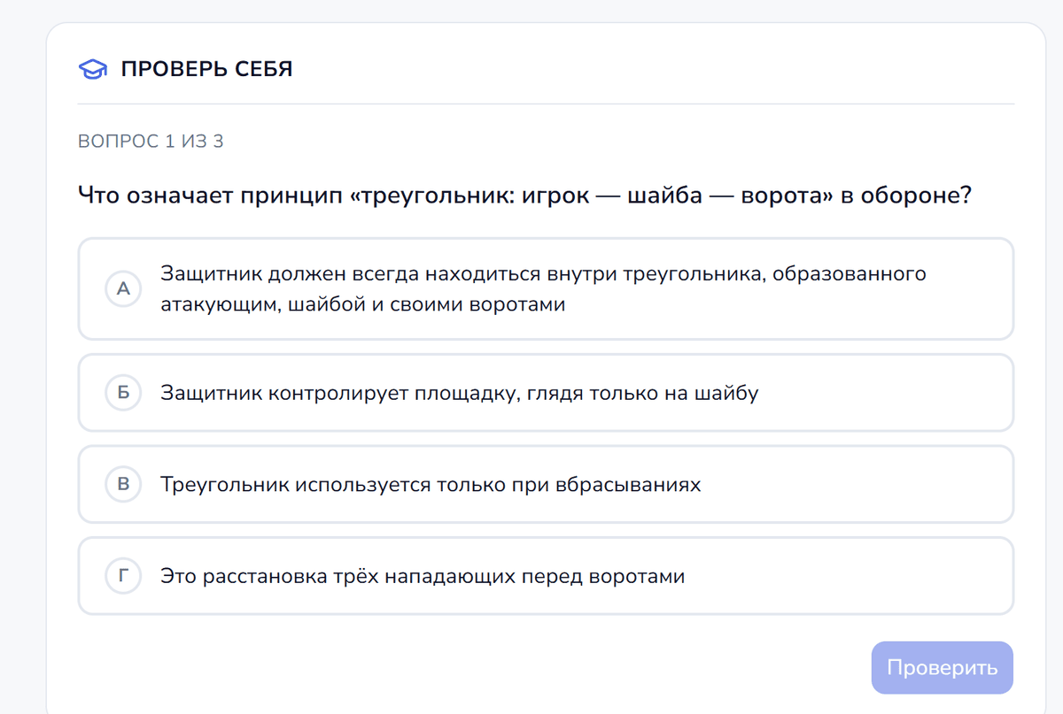Click the ВОПРОС 1 ИЗ 3 label
Image resolution: width=1063 pixels, height=714 pixels.
[151, 141]
